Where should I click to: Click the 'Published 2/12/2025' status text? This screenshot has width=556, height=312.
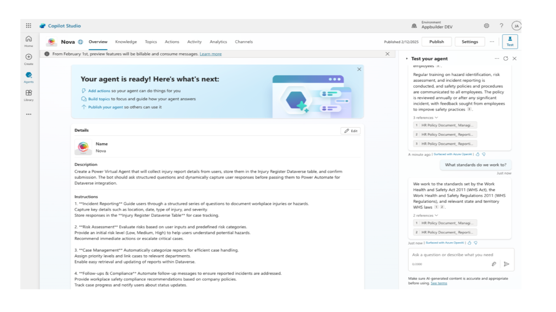click(401, 42)
